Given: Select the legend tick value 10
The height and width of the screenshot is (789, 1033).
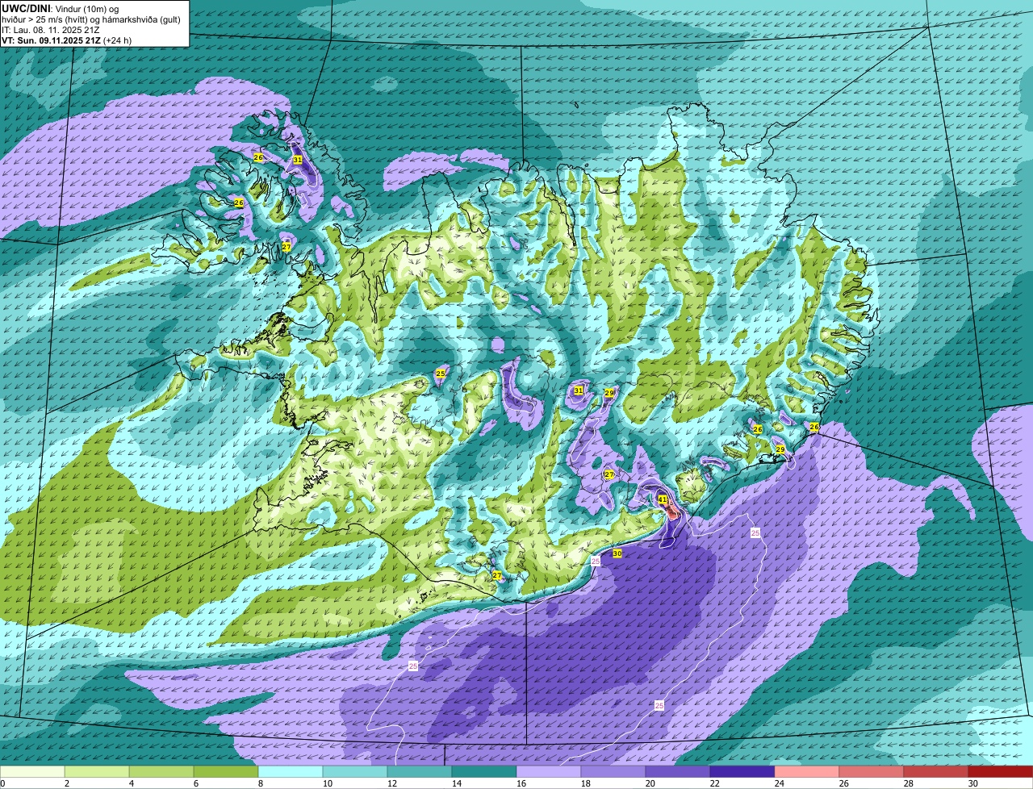Looking at the screenshot, I should click(327, 783).
